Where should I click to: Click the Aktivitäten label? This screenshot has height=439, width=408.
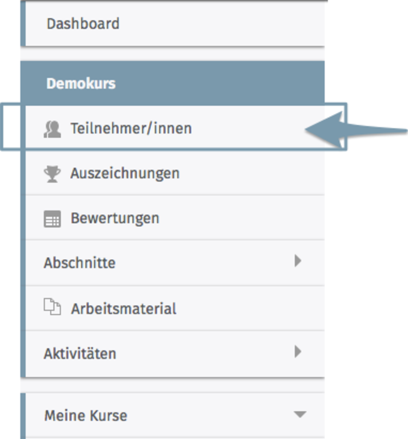click(x=80, y=354)
